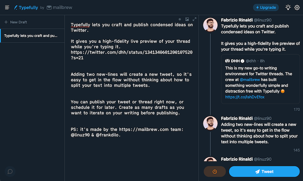Screen dimensions: 303x181
Task: Publish with the Tweet button
Action: pyautogui.click(x=264, y=172)
